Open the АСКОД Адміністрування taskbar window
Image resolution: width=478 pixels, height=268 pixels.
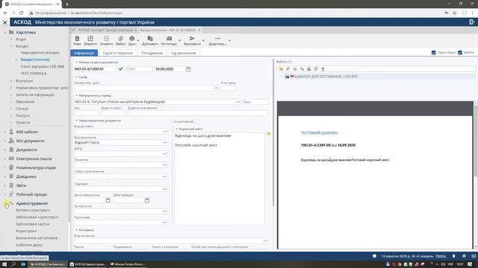point(88,264)
